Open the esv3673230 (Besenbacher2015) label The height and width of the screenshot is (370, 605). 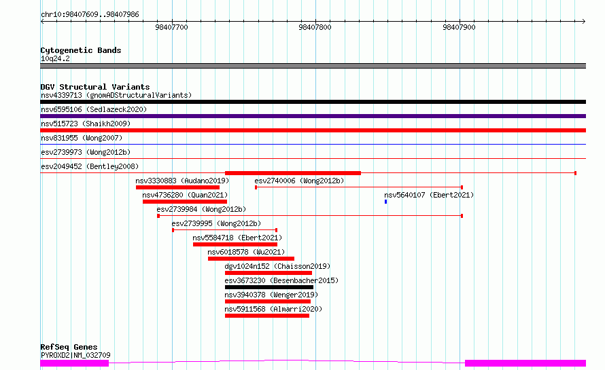click(x=281, y=280)
